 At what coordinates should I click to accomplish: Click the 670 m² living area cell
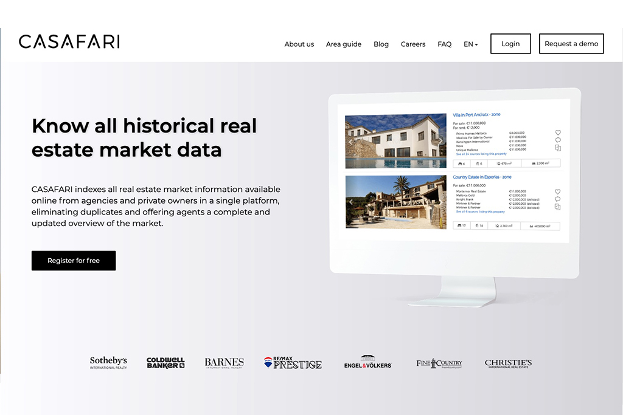pyautogui.click(x=504, y=163)
